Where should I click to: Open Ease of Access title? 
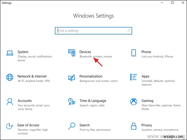click(x=28, y=125)
